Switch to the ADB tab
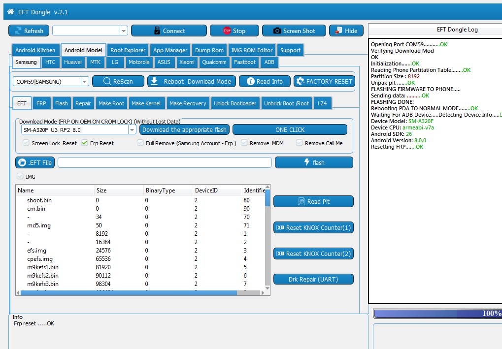Image resolution: width=502 pixels, height=349 pixels. (269, 62)
